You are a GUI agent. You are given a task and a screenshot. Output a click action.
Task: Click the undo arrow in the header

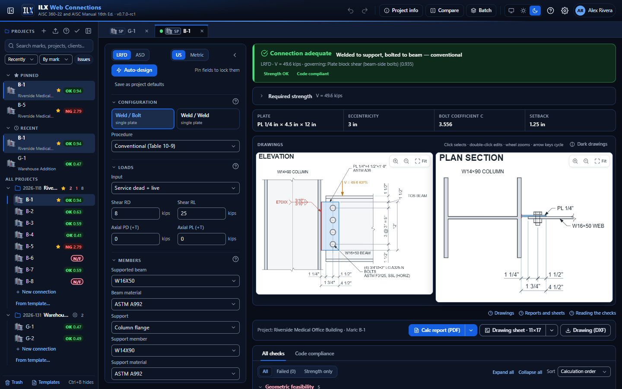(x=351, y=10)
